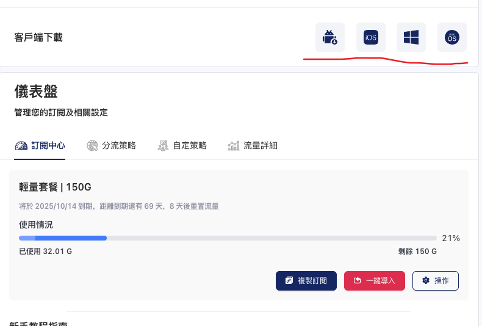Click the 管理您的訂閱及相關設定 subtitle

tap(61, 112)
